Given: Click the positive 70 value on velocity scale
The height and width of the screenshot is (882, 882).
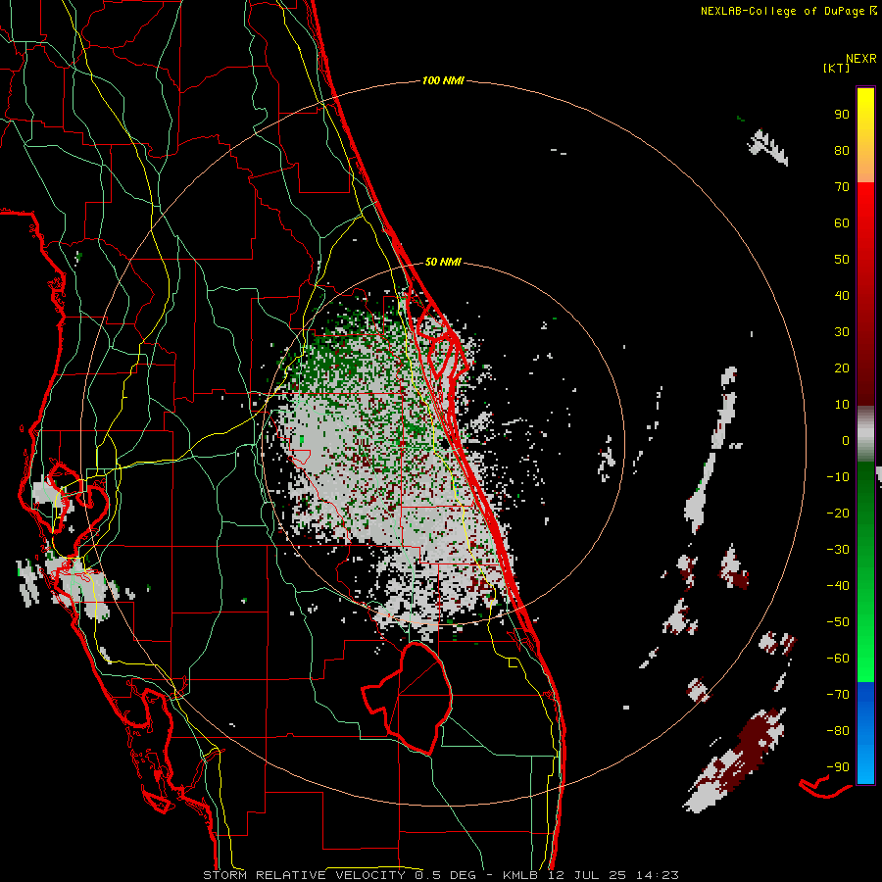Looking at the screenshot, I should pyautogui.click(x=842, y=187).
